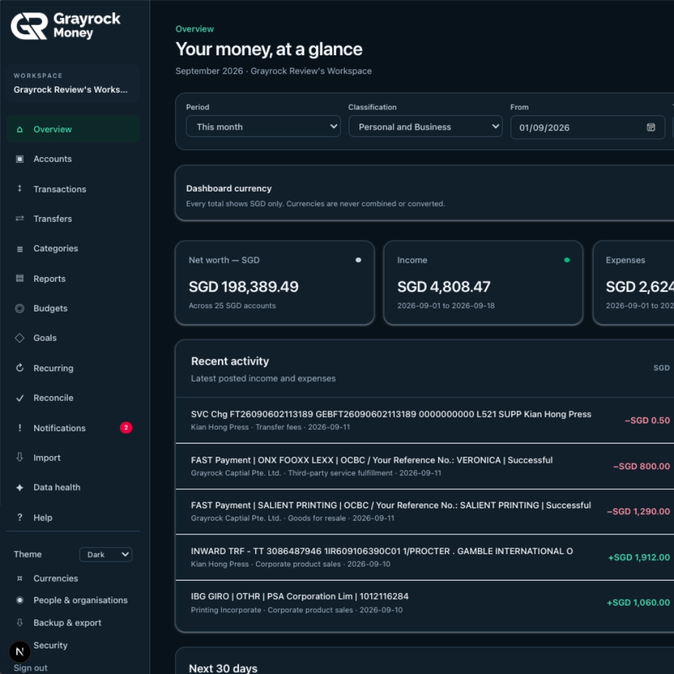Click the Help question mark icon

click(x=19, y=517)
